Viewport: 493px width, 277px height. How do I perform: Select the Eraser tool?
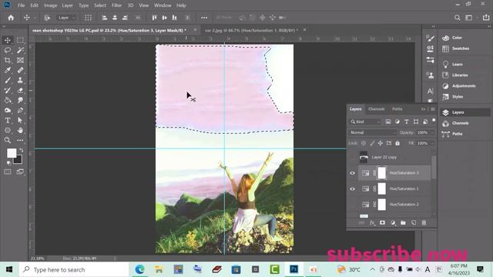pyautogui.click(x=20, y=91)
